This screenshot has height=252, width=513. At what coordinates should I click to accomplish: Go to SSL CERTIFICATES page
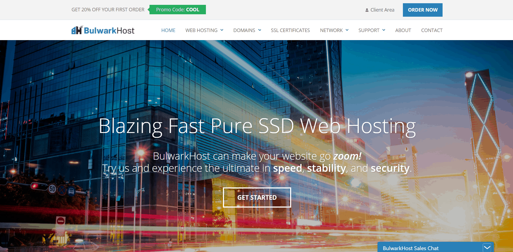290,30
